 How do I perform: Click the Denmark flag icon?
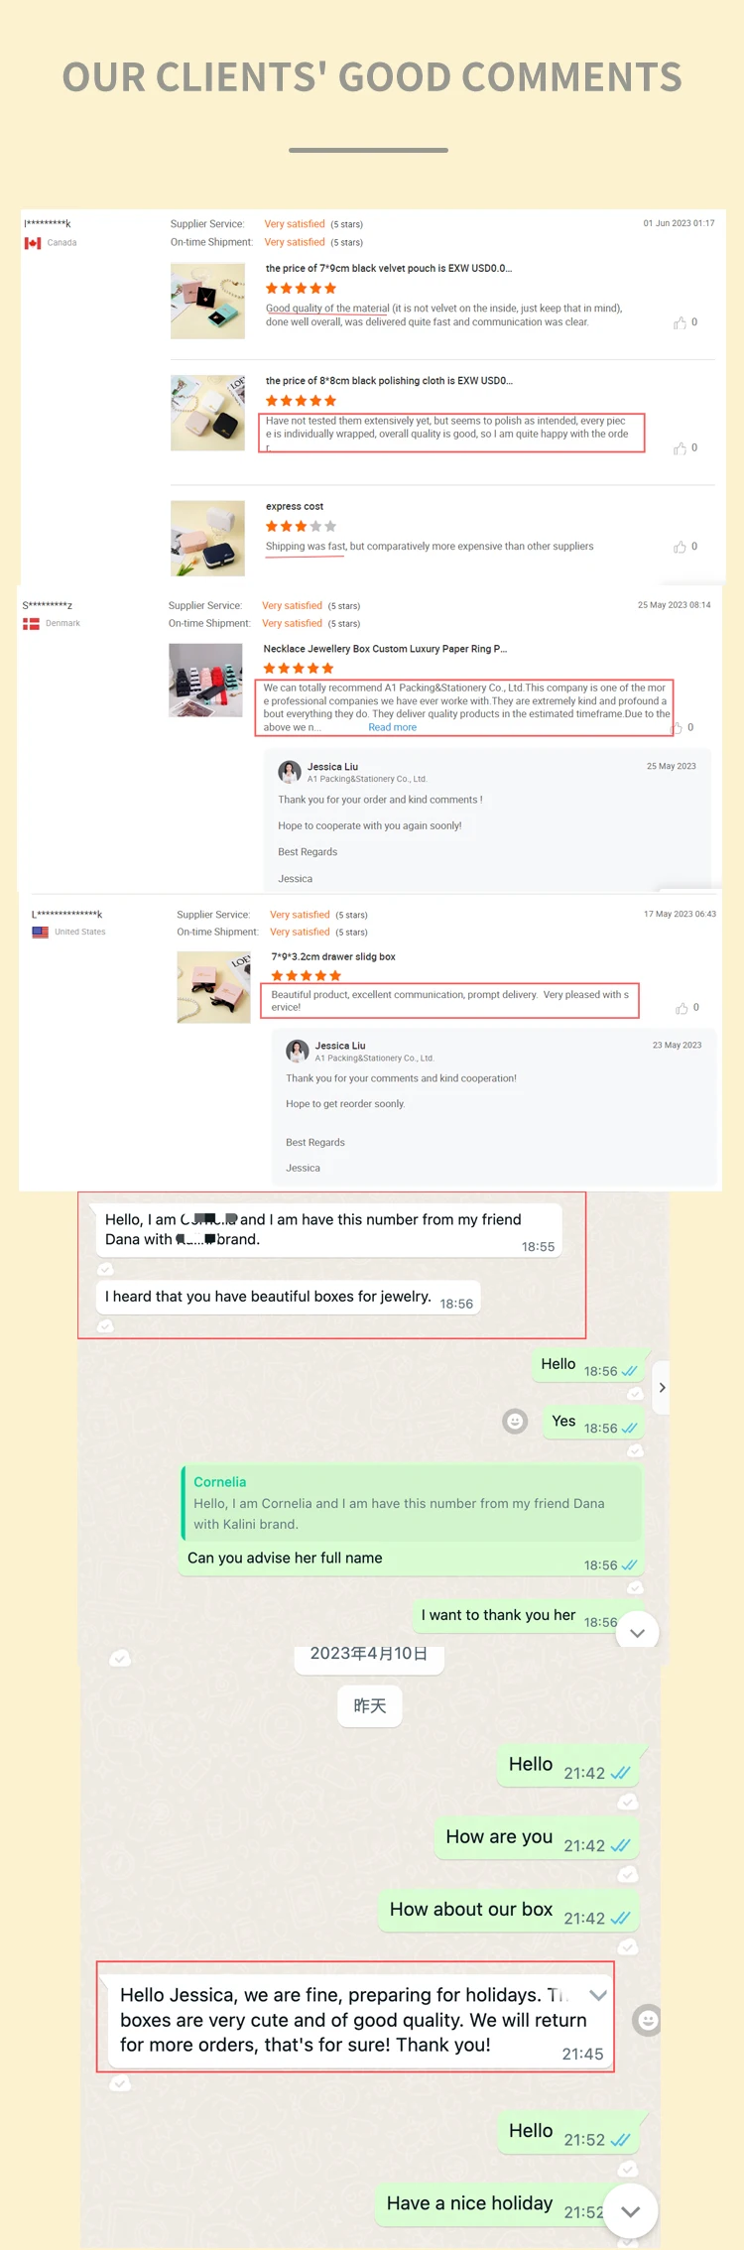point(31,624)
